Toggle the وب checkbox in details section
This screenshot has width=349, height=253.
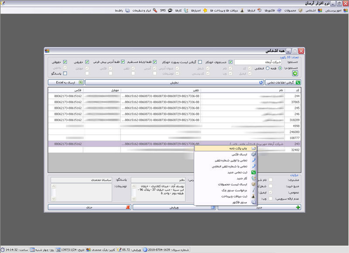tap(270, 199)
